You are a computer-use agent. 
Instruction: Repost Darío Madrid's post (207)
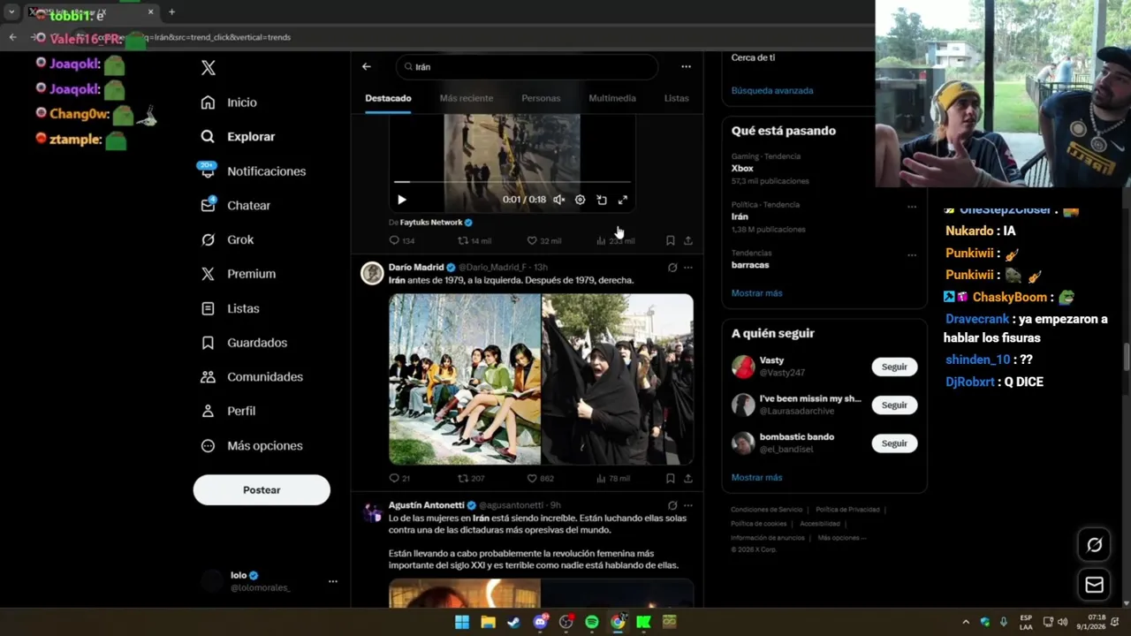471,478
